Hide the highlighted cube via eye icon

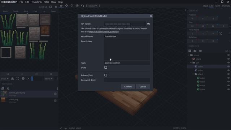[x=228, y=66]
